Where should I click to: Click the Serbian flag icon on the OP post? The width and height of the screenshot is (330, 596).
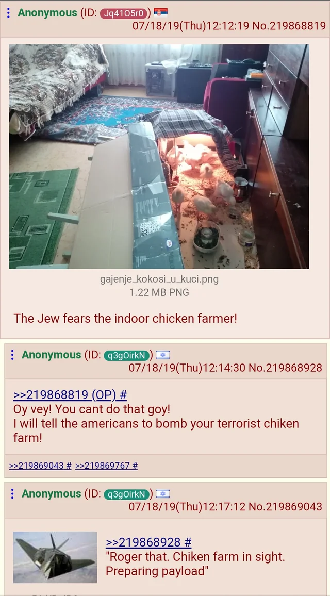161,12
